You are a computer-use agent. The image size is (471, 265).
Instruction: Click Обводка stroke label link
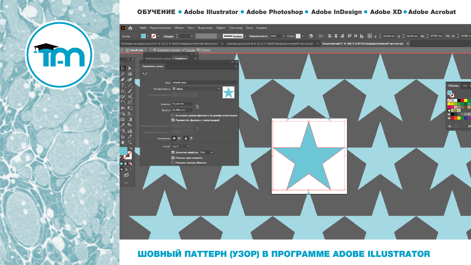168,36
